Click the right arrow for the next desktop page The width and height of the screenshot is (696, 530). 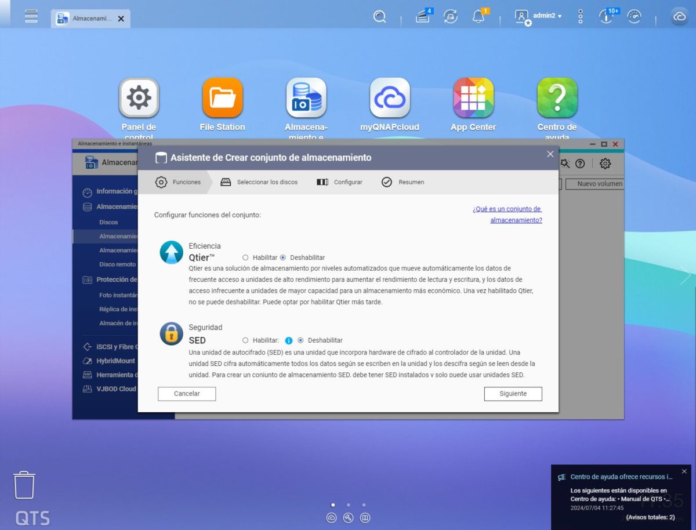click(686, 275)
